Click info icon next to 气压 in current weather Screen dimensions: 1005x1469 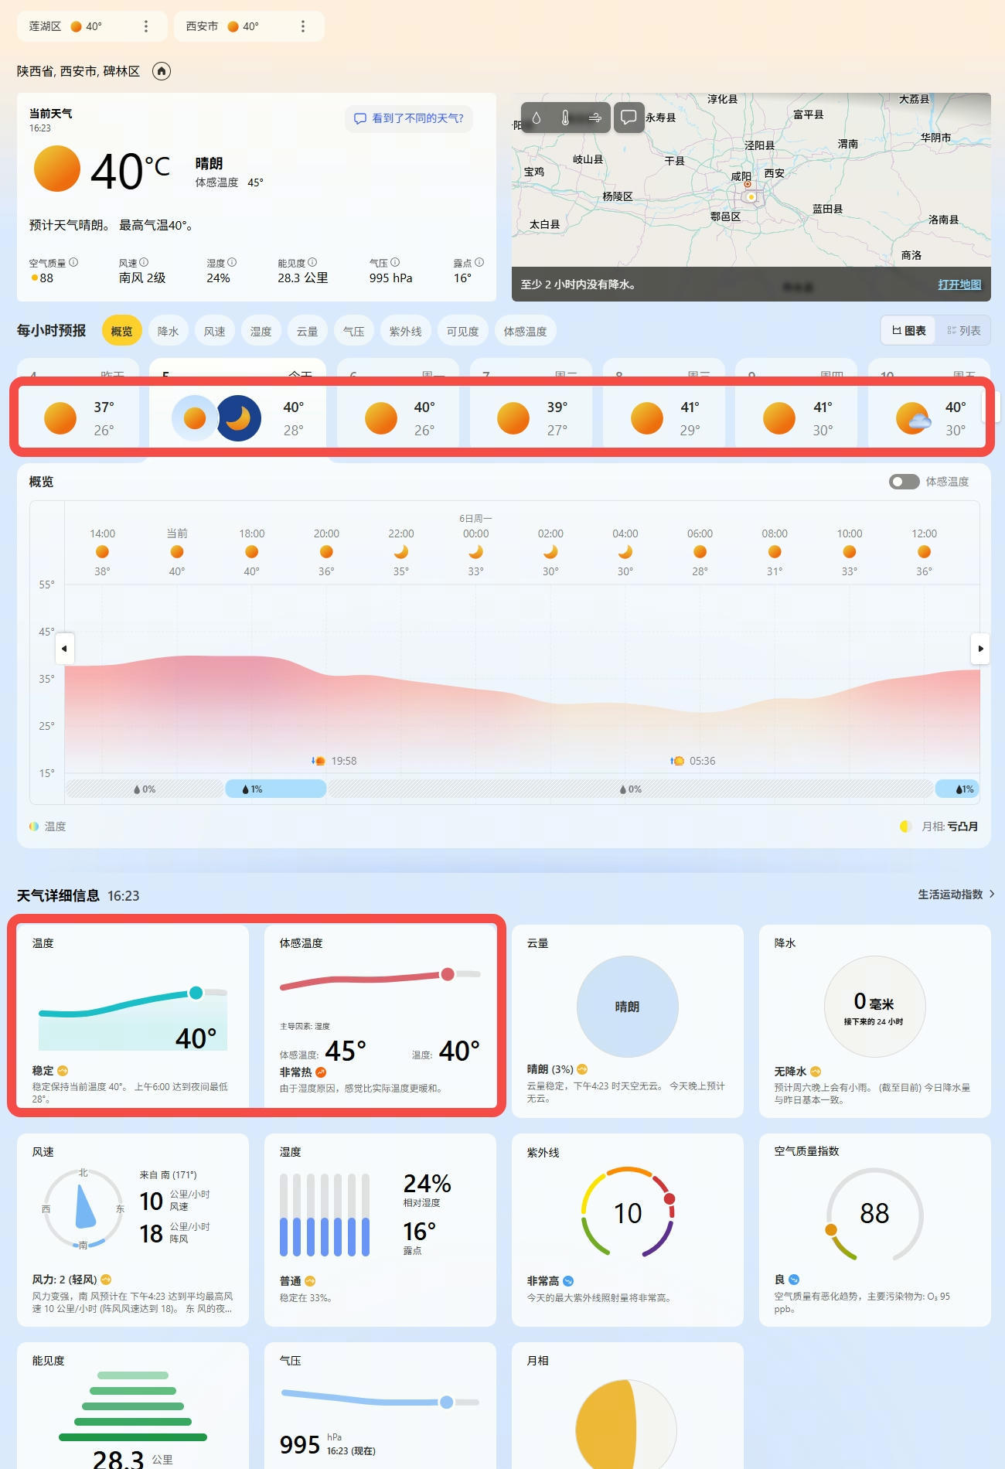(x=395, y=262)
